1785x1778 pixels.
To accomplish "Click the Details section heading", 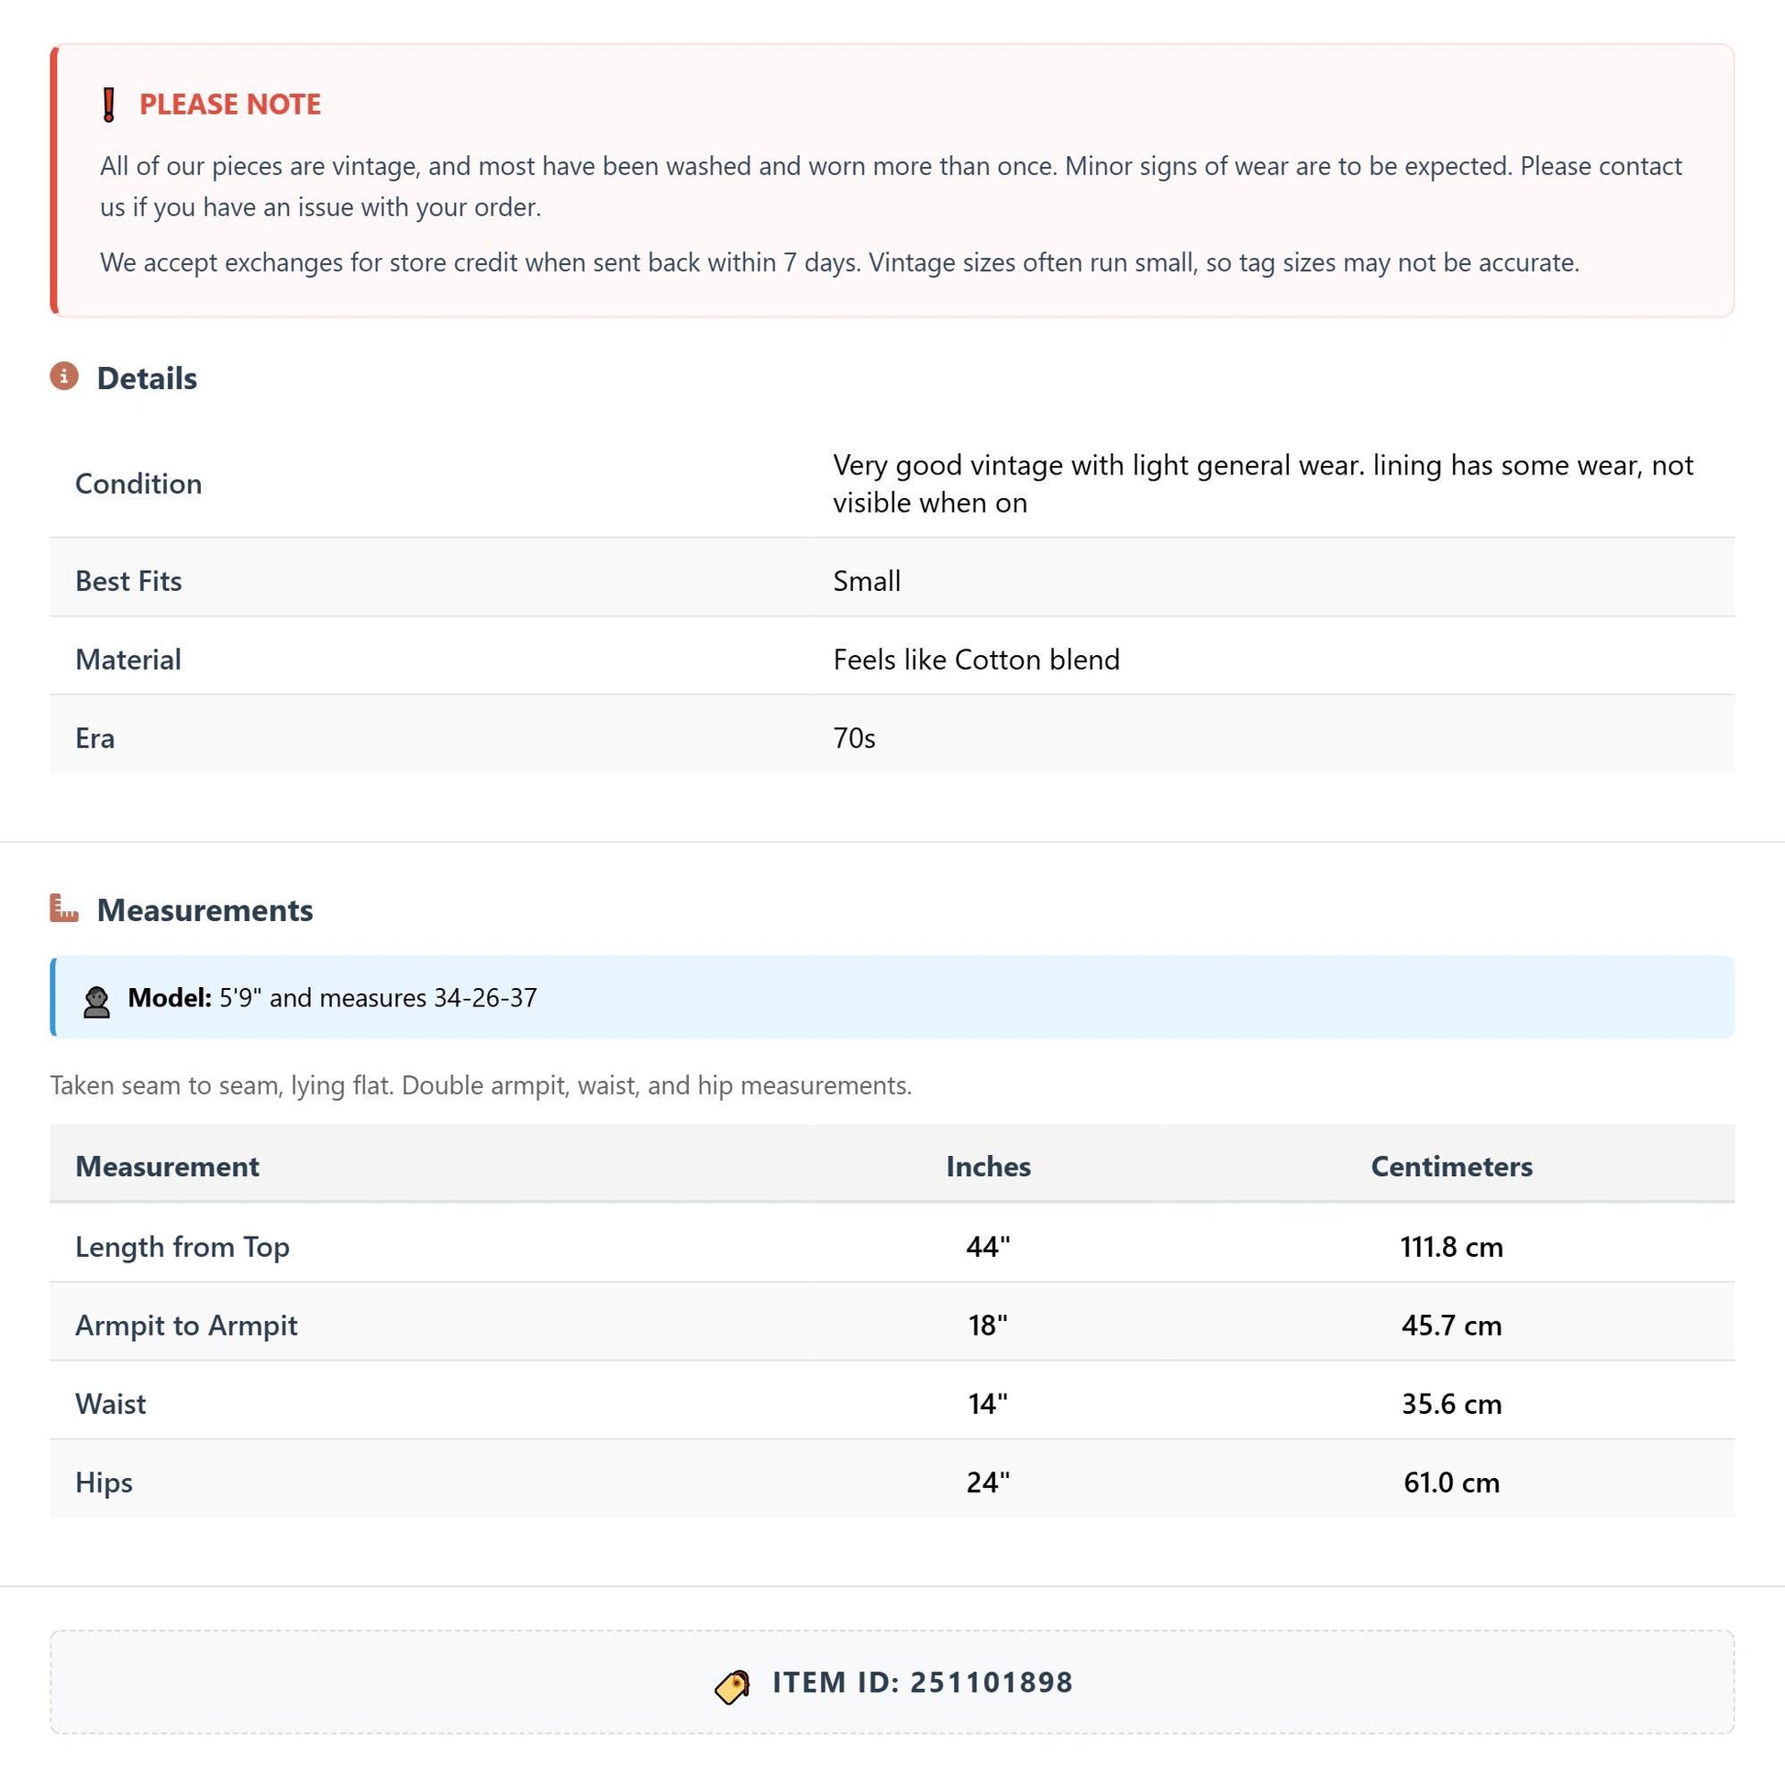I will pos(147,378).
